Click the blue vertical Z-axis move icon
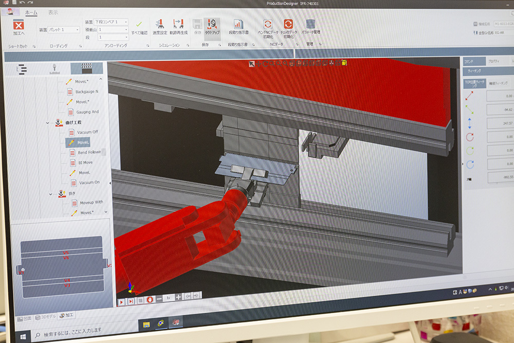 (x=469, y=123)
